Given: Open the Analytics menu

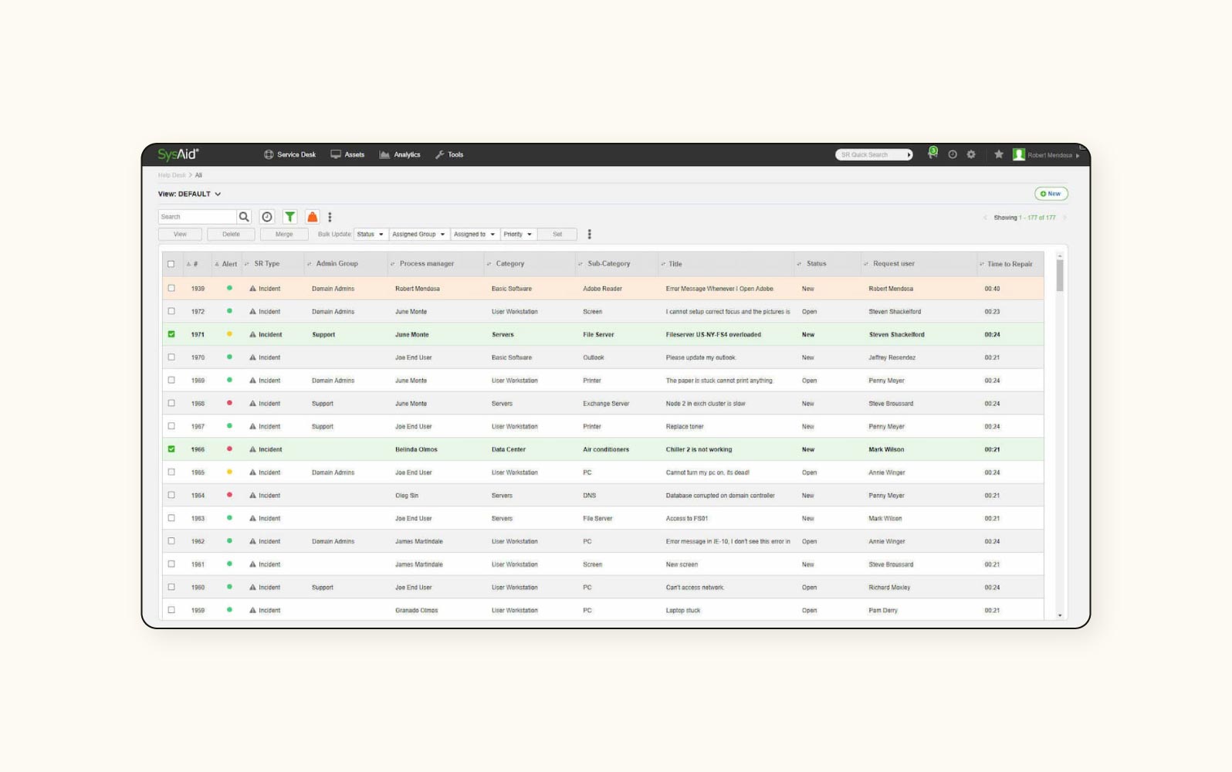Looking at the screenshot, I should tap(400, 154).
